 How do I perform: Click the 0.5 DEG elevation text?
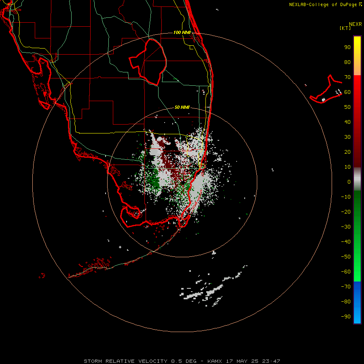(184, 361)
